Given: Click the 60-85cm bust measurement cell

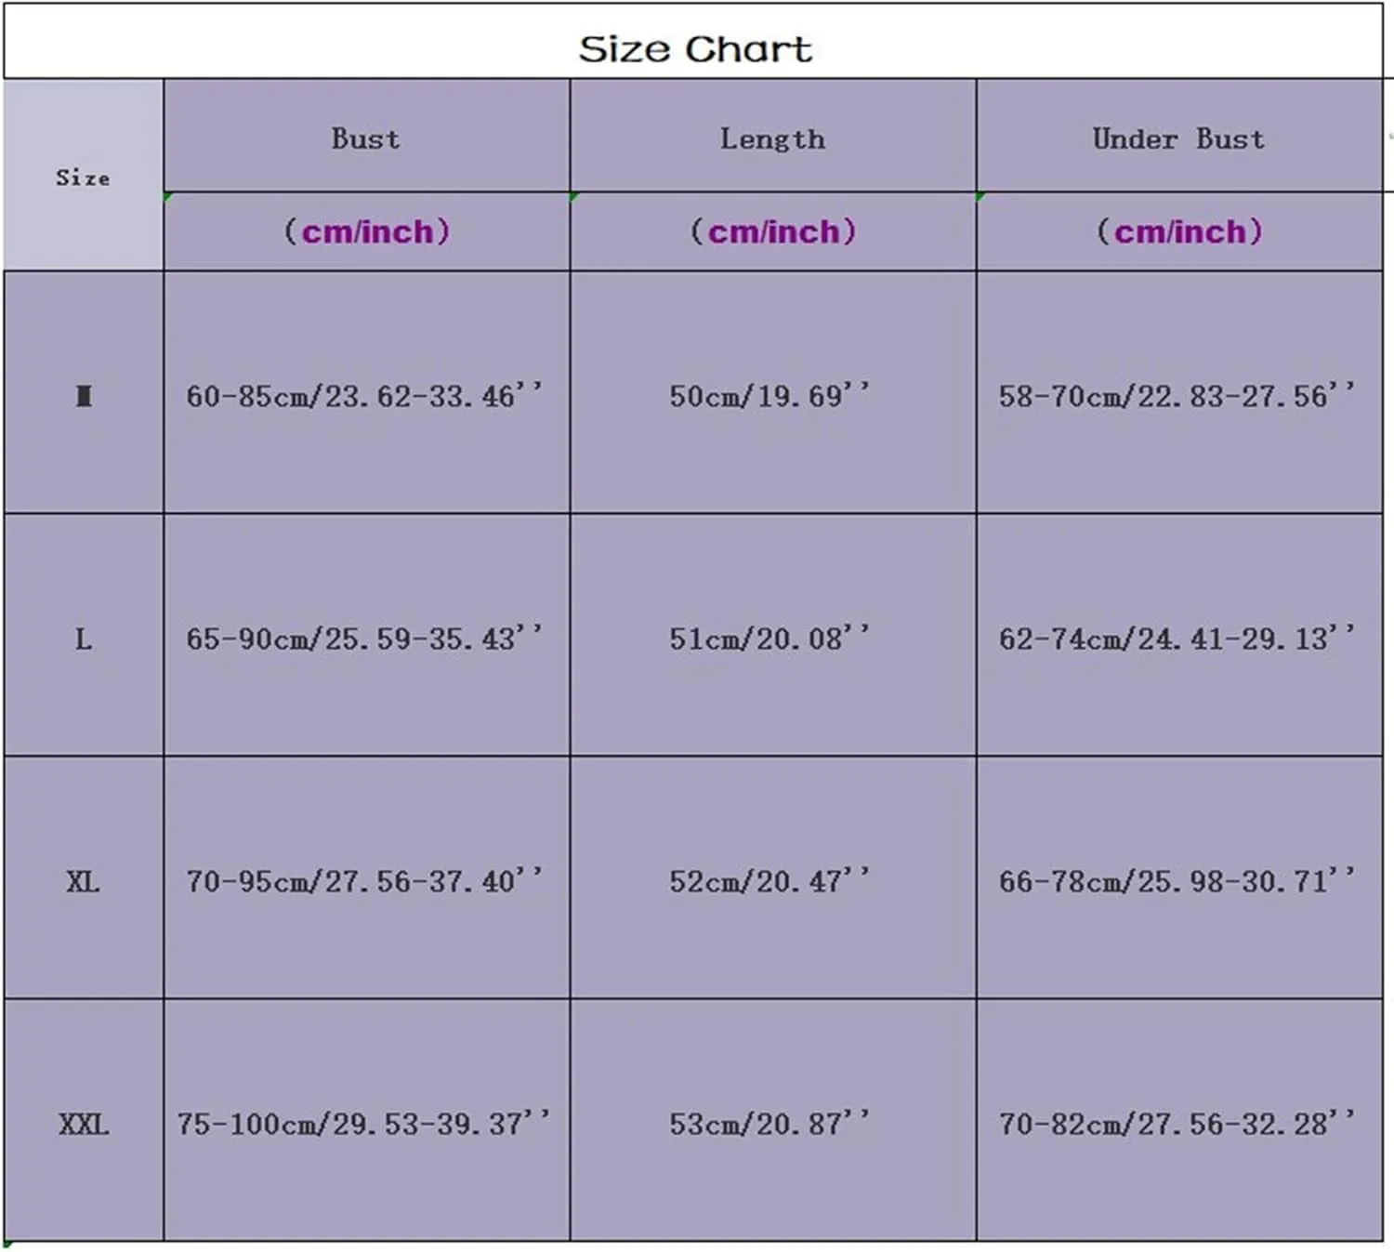Looking at the screenshot, I should coord(366,392).
